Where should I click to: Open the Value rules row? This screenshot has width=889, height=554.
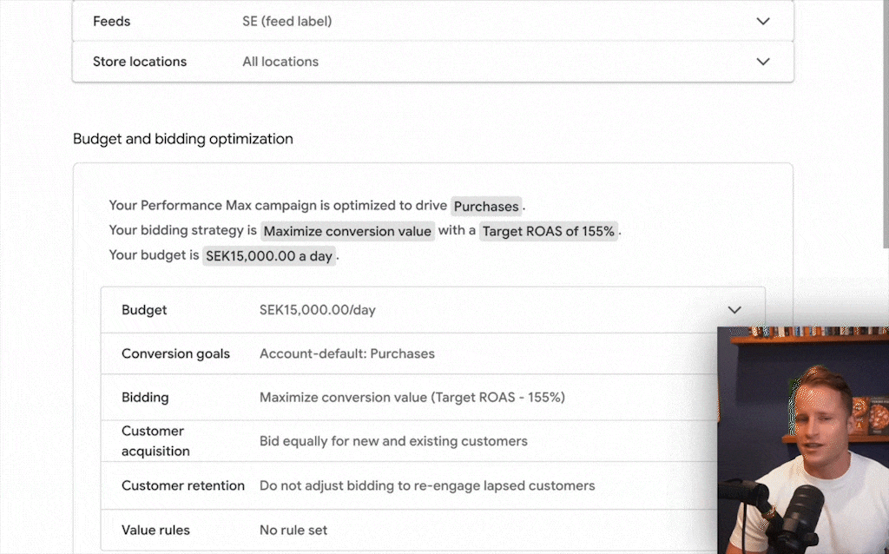[347, 530]
